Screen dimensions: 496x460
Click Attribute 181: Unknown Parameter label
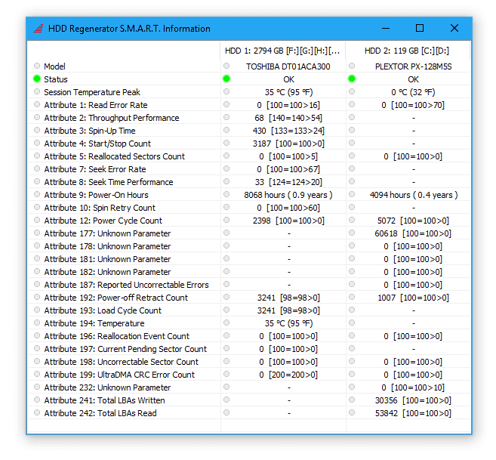click(107, 259)
